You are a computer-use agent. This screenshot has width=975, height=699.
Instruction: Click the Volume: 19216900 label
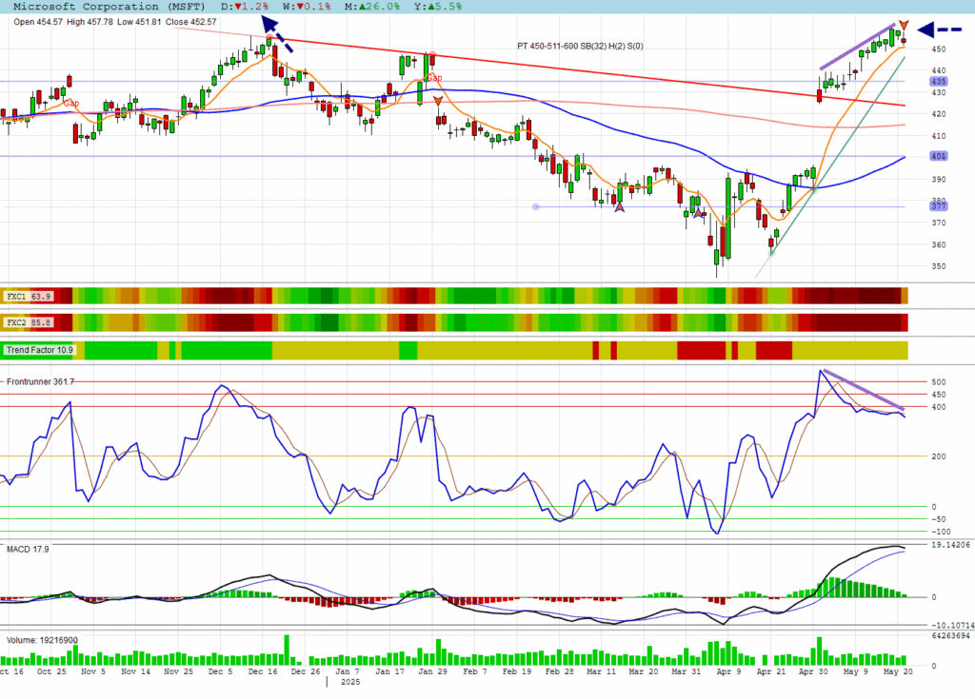[x=42, y=640]
